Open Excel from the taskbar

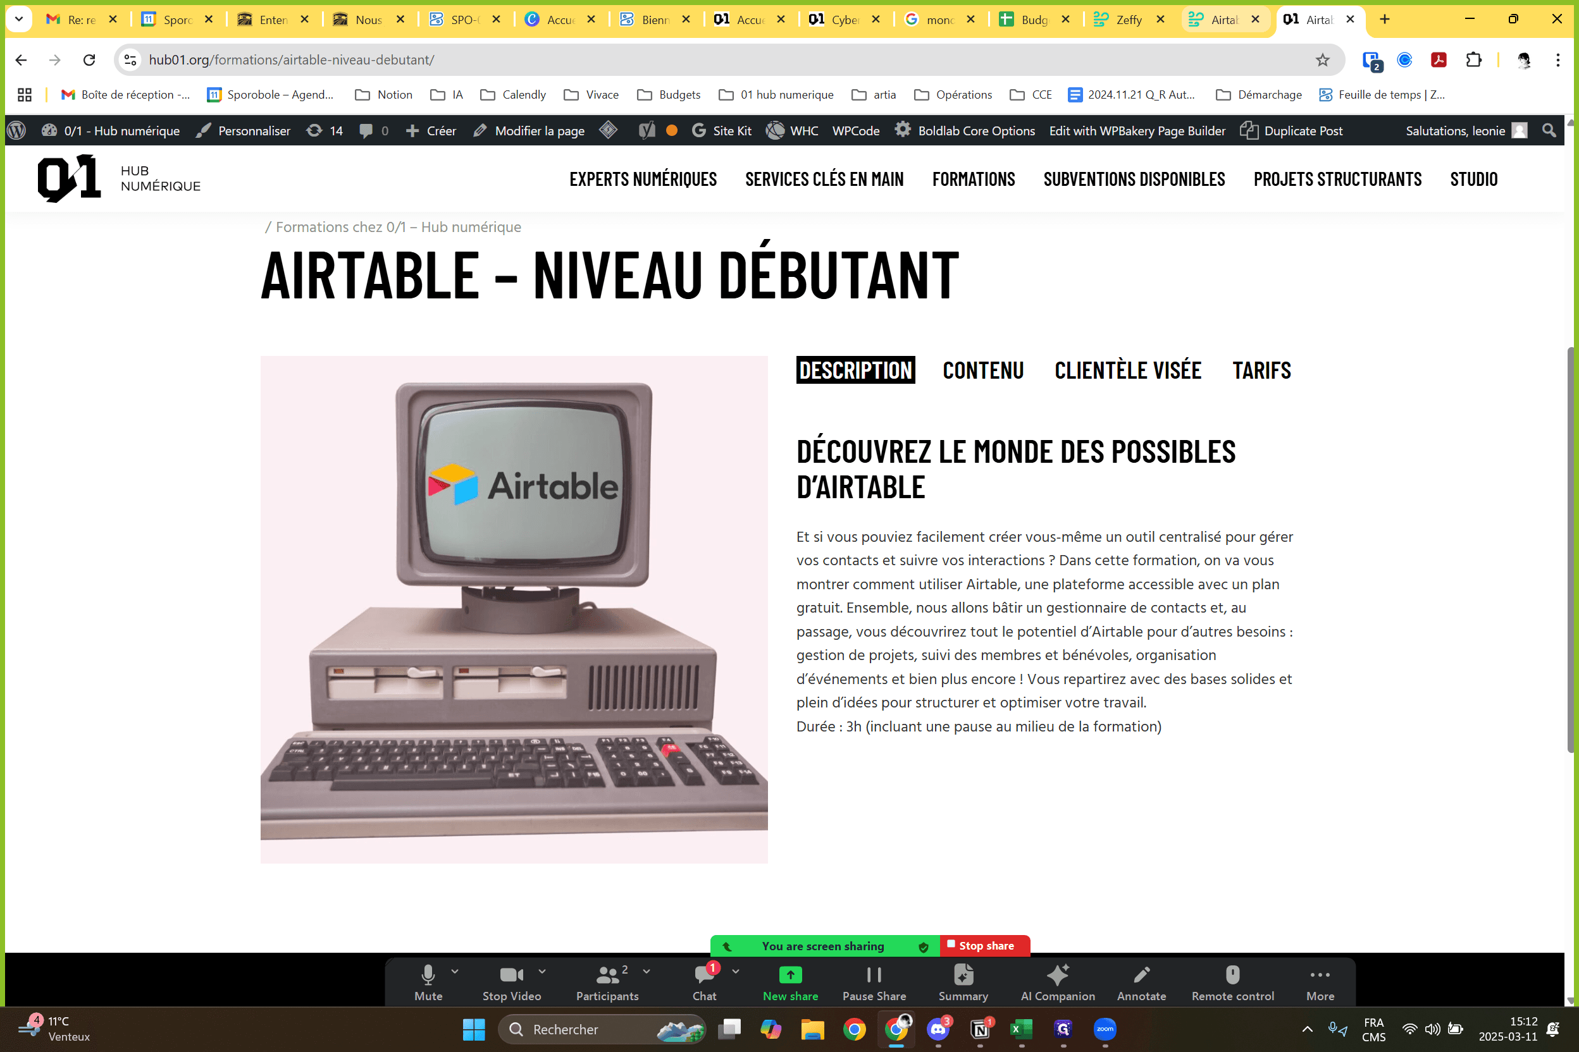(1021, 1029)
